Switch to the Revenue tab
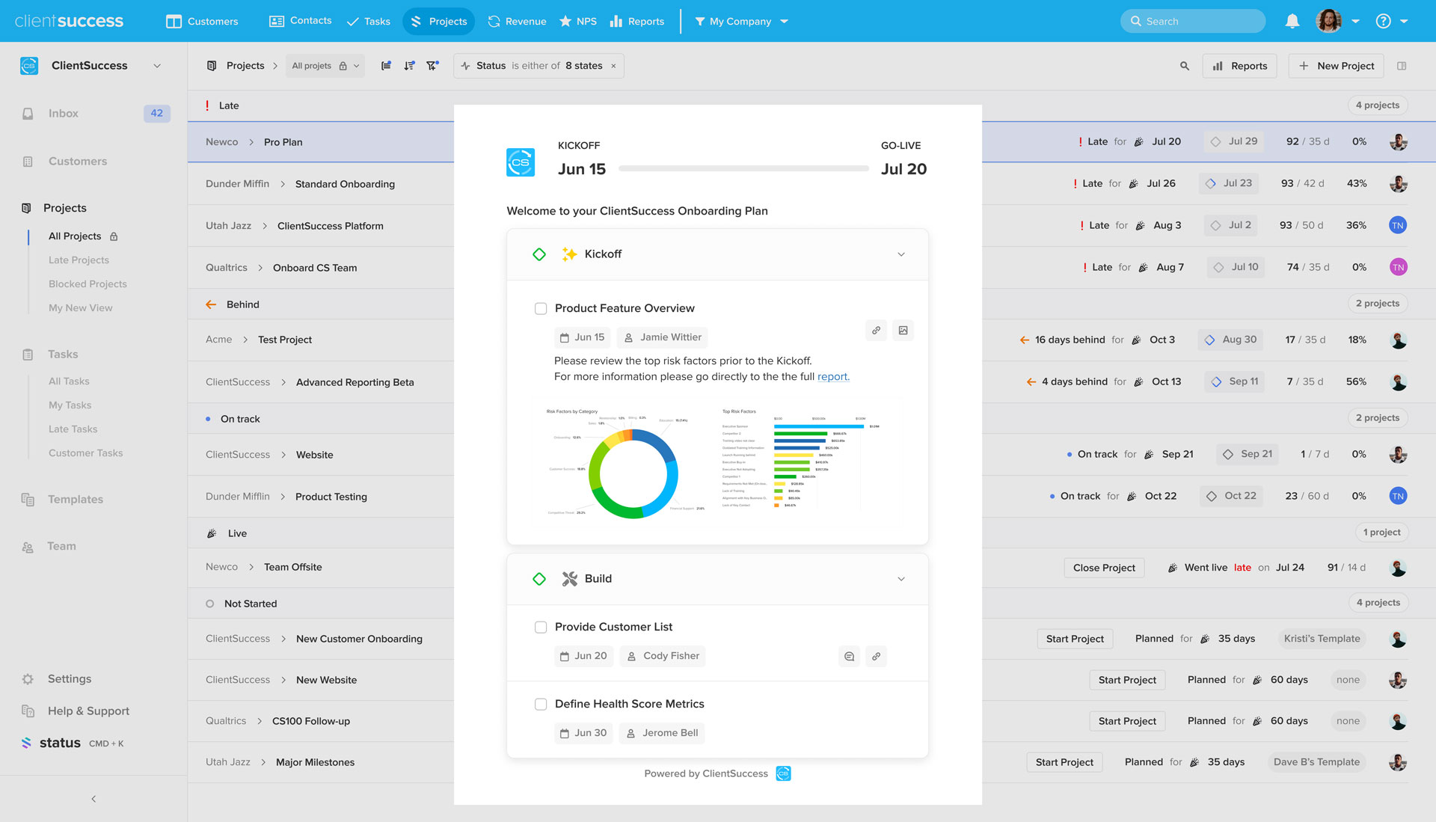 point(517,22)
